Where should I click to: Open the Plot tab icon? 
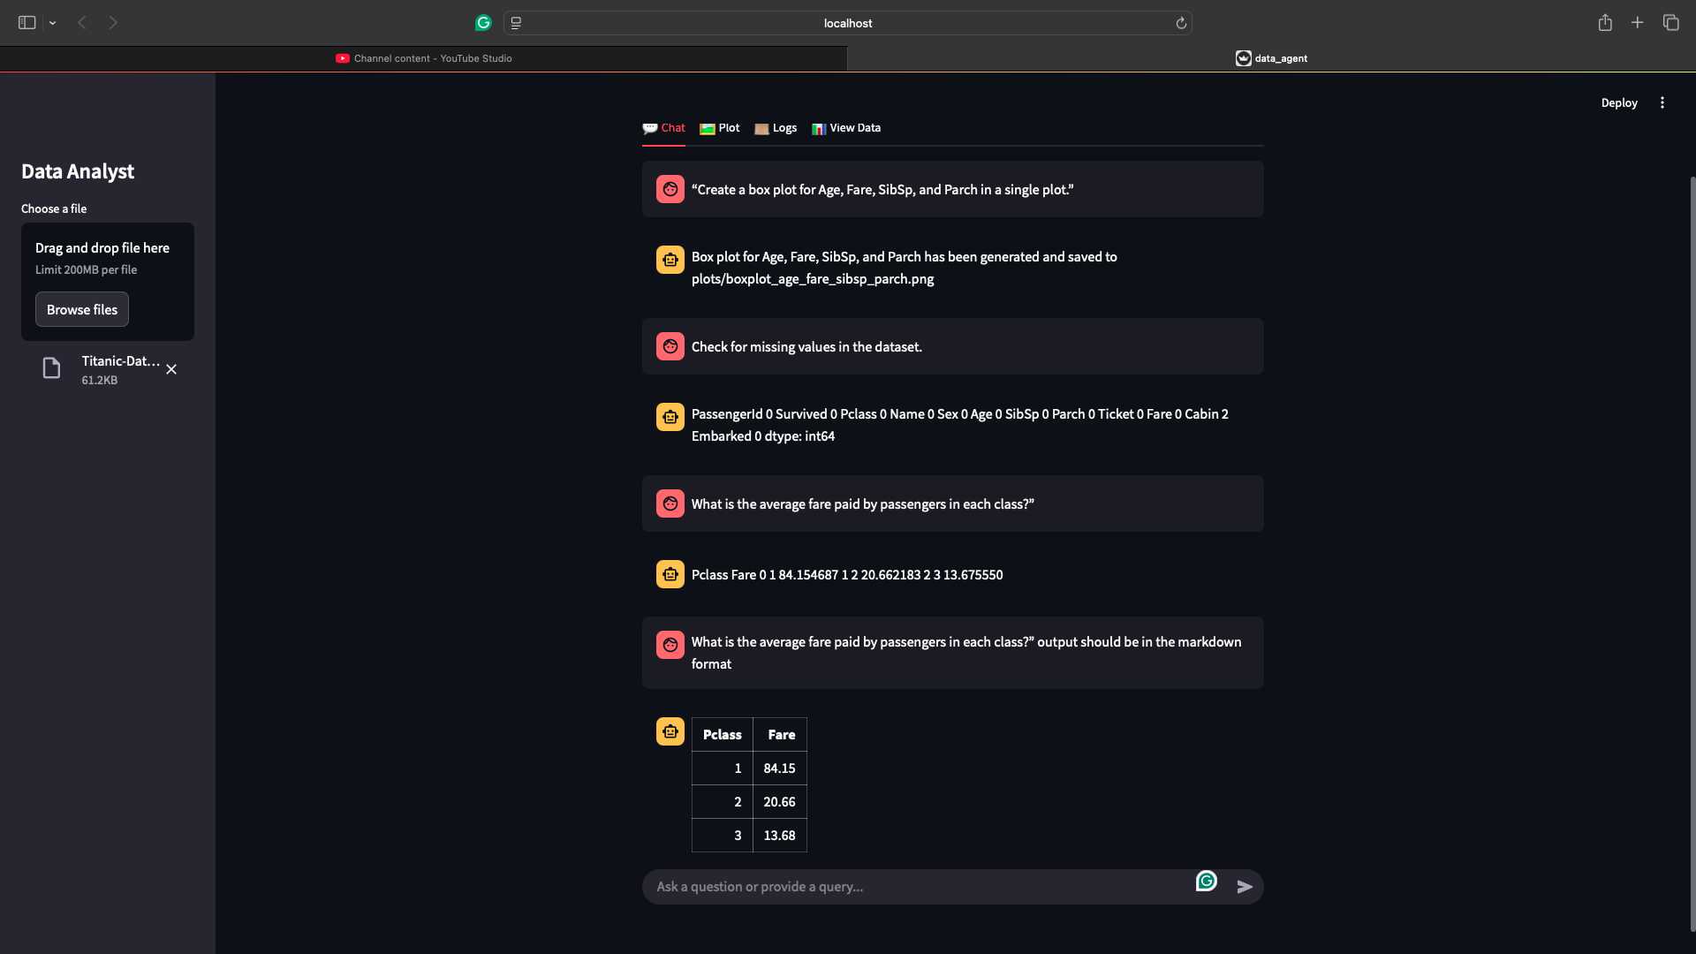coord(707,128)
